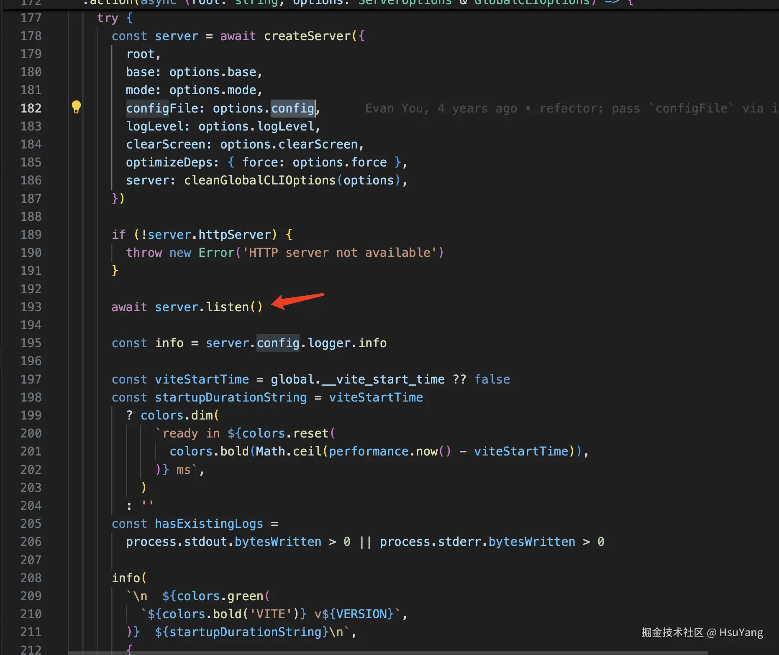Click the editor's horizontal scrollbar
779x655 pixels.
tap(388, 652)
